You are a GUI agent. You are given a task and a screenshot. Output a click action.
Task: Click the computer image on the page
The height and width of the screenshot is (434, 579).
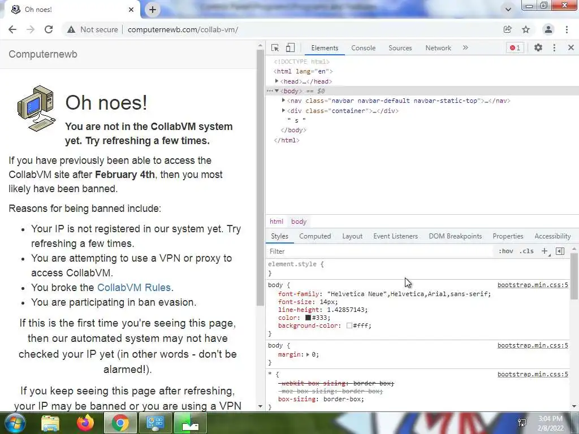coord(36,108)
